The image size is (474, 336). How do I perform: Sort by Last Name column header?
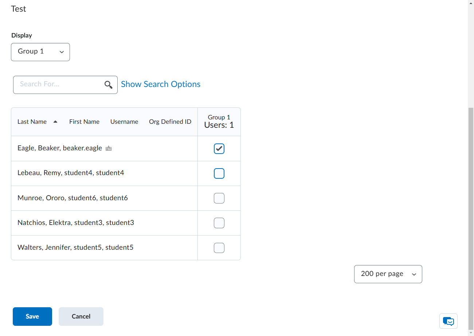click(x=32, y=122)
